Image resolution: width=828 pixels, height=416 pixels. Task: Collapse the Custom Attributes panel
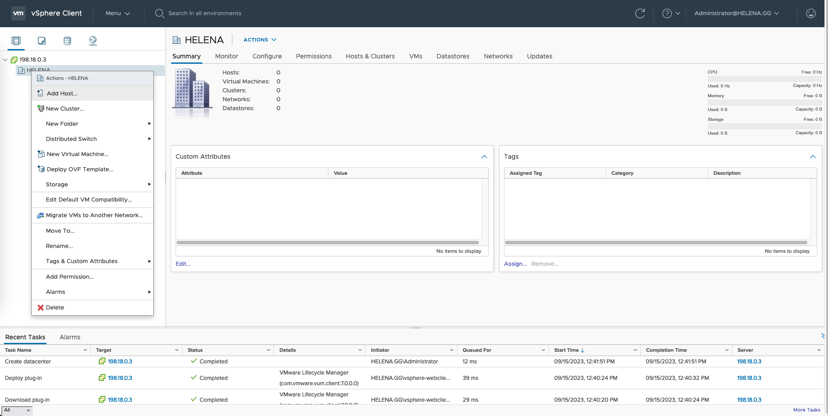click(x=484, y=157)
